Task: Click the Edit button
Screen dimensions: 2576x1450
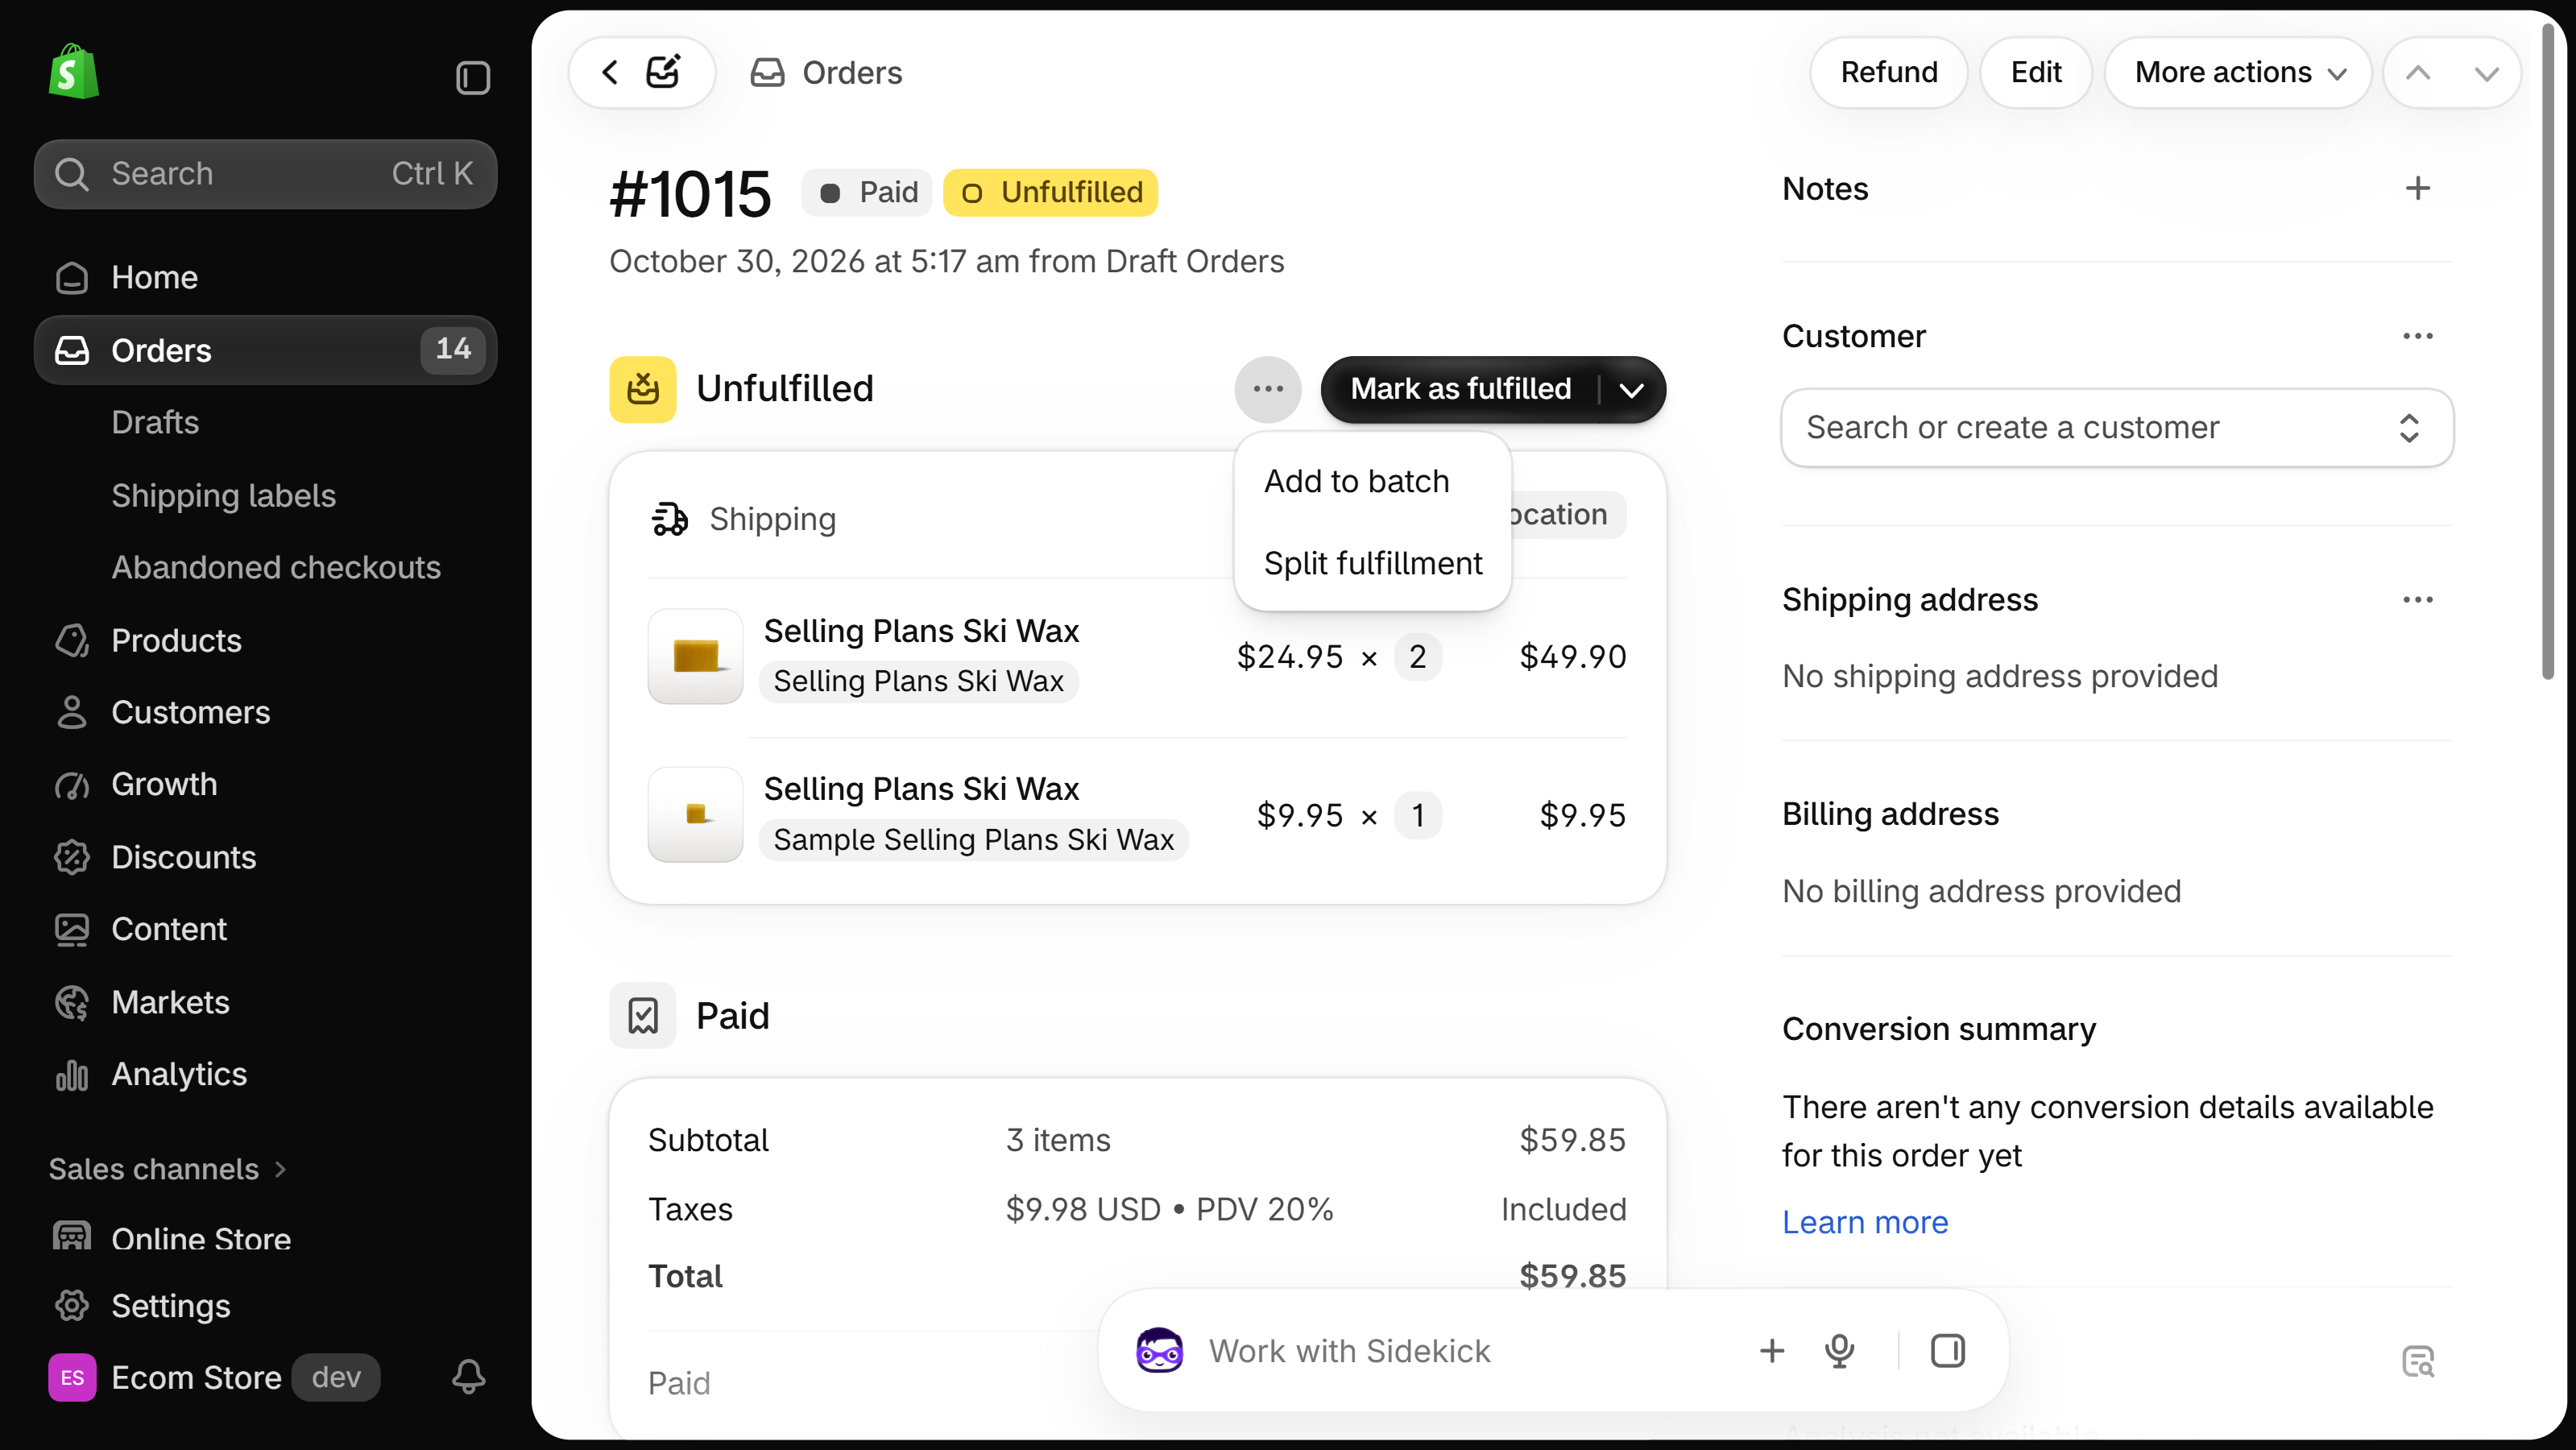Action: coord(2035,73)
